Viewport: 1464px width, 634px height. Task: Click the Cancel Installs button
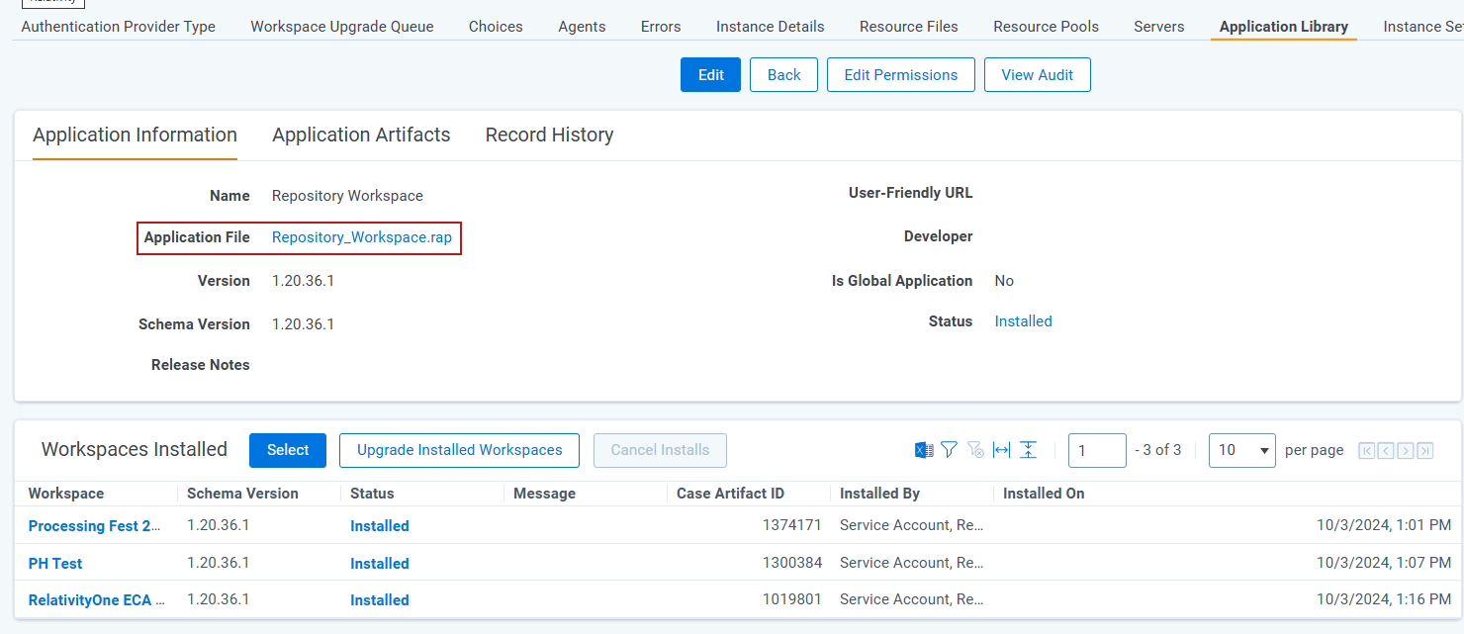pos(660,450)
